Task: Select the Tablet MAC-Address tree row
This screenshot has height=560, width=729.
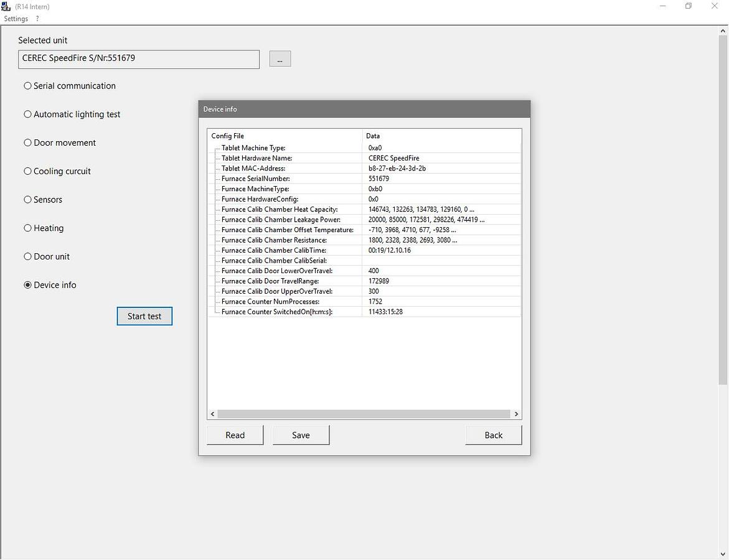Action: [253, 169]
